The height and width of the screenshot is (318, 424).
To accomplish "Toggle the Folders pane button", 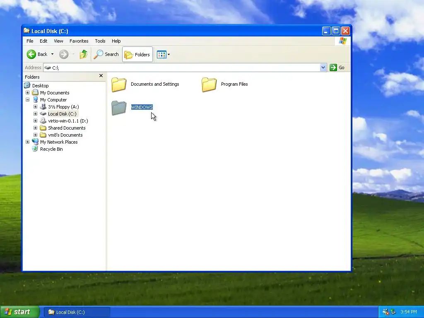I will 137,54.
